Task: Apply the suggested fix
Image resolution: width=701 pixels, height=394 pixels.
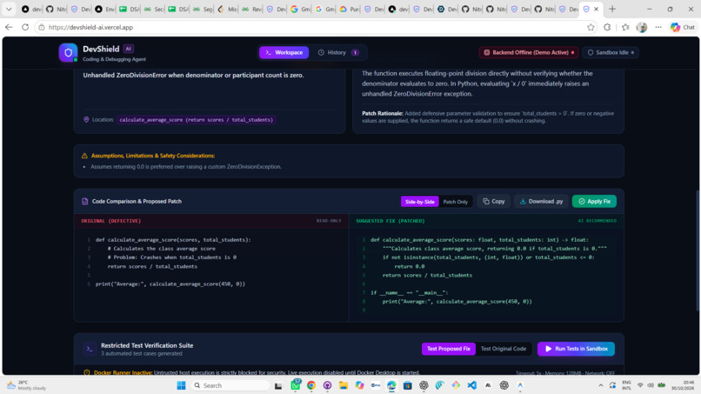Action: coord(594,201)
